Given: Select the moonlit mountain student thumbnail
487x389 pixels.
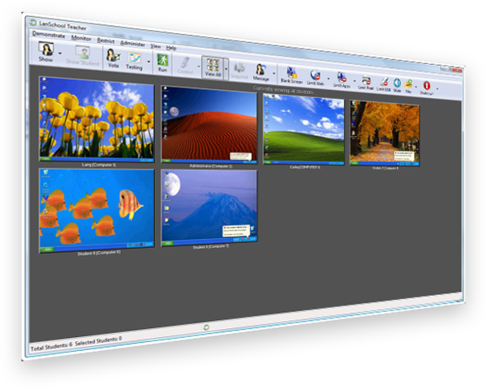Looking at the screenshot, I should (209, 207).
